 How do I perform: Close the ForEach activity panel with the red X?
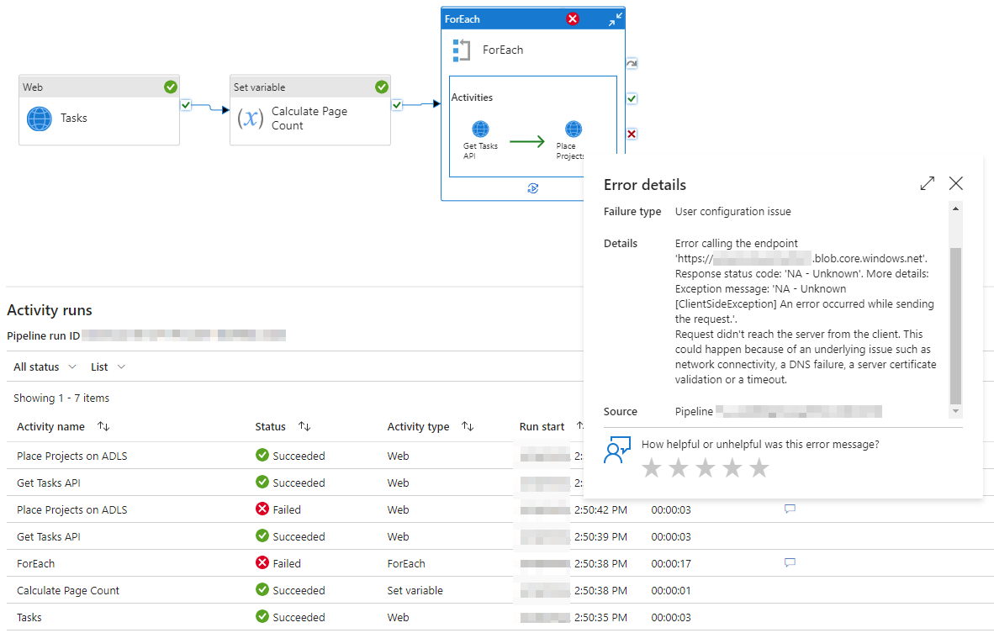[x=573, y=18]
